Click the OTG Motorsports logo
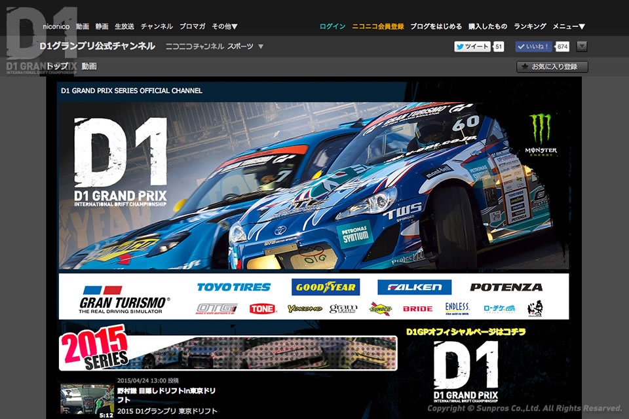This screenshot has height=419, width=629. point(216,309)
